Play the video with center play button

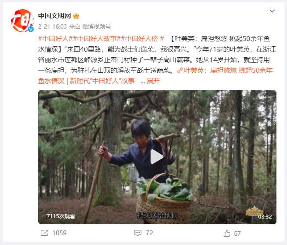click(x=157, y=157)
